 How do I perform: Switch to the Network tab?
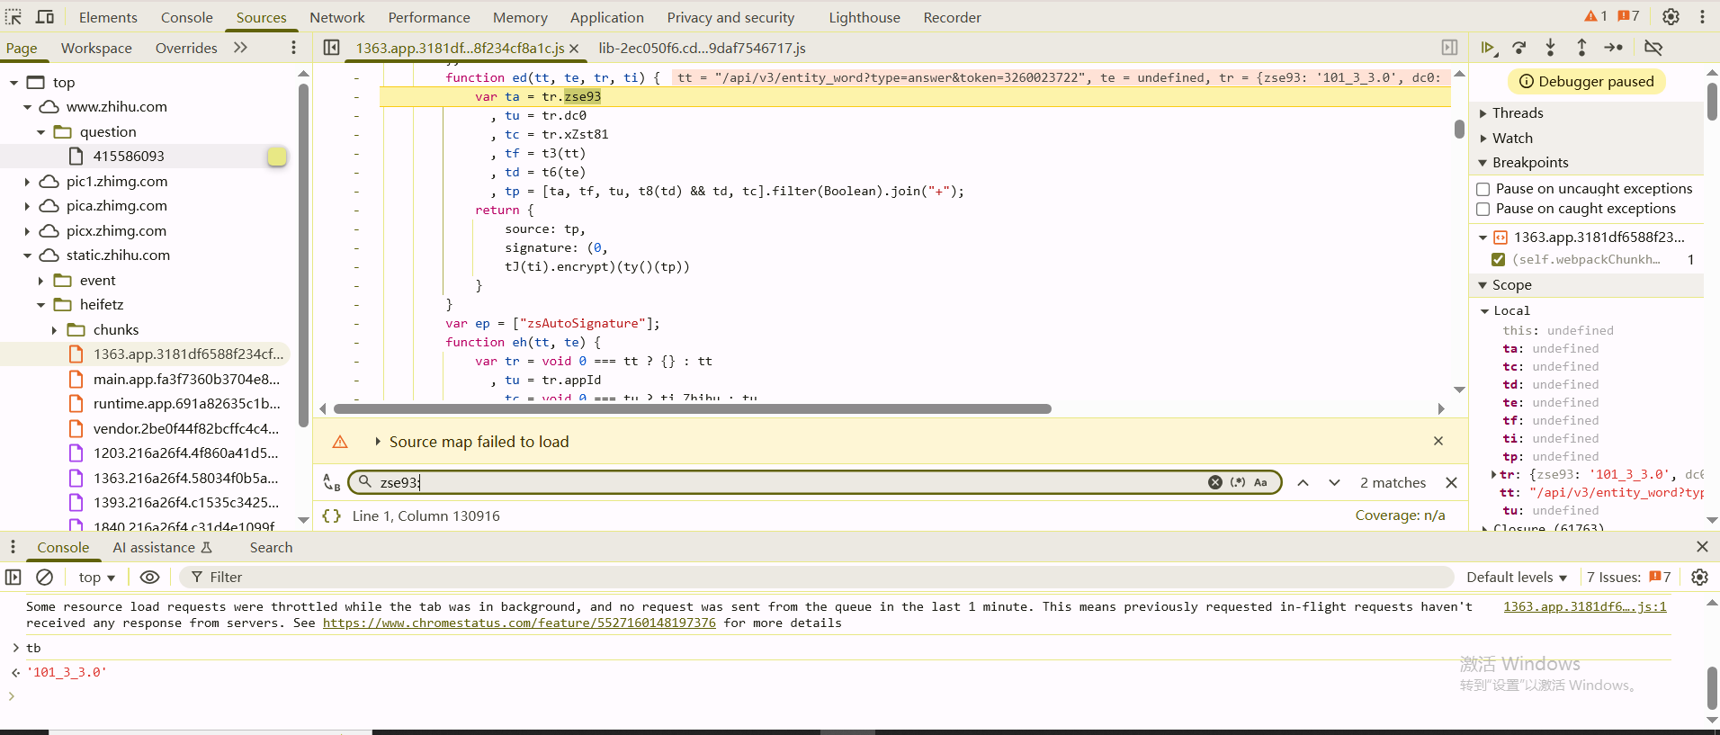point(336,17)
